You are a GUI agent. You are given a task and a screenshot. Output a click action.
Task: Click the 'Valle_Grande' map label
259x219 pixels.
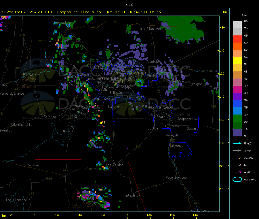(85, 106)
